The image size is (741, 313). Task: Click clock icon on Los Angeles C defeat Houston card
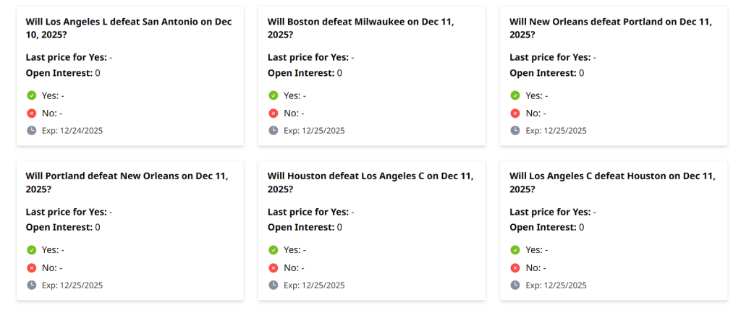(515, 285)
